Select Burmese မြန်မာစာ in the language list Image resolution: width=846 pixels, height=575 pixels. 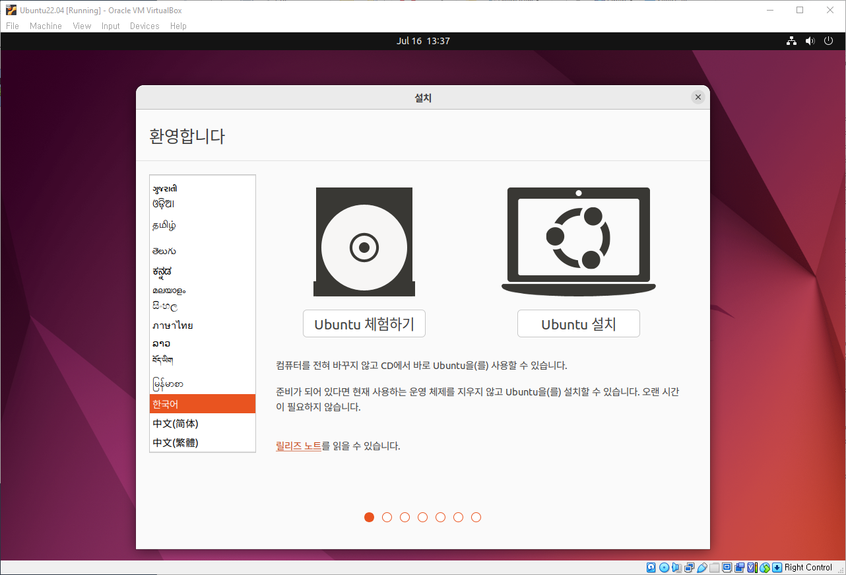point(203,384)
